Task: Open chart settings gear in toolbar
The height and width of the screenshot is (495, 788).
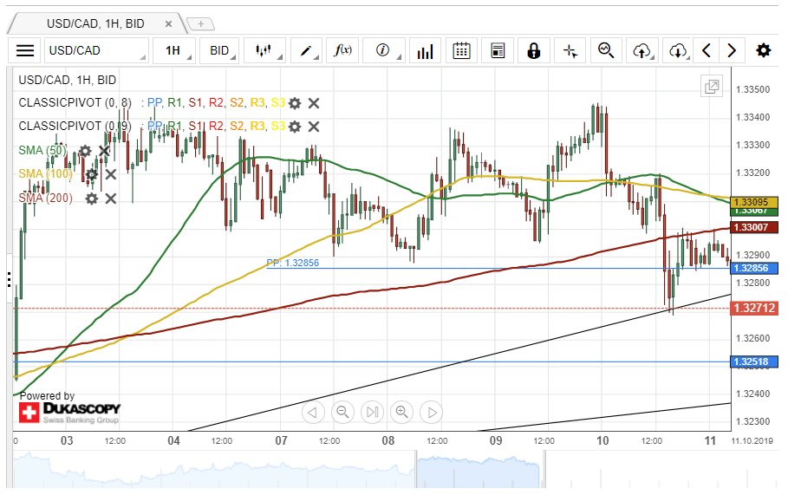Action: tap(763, 50)
